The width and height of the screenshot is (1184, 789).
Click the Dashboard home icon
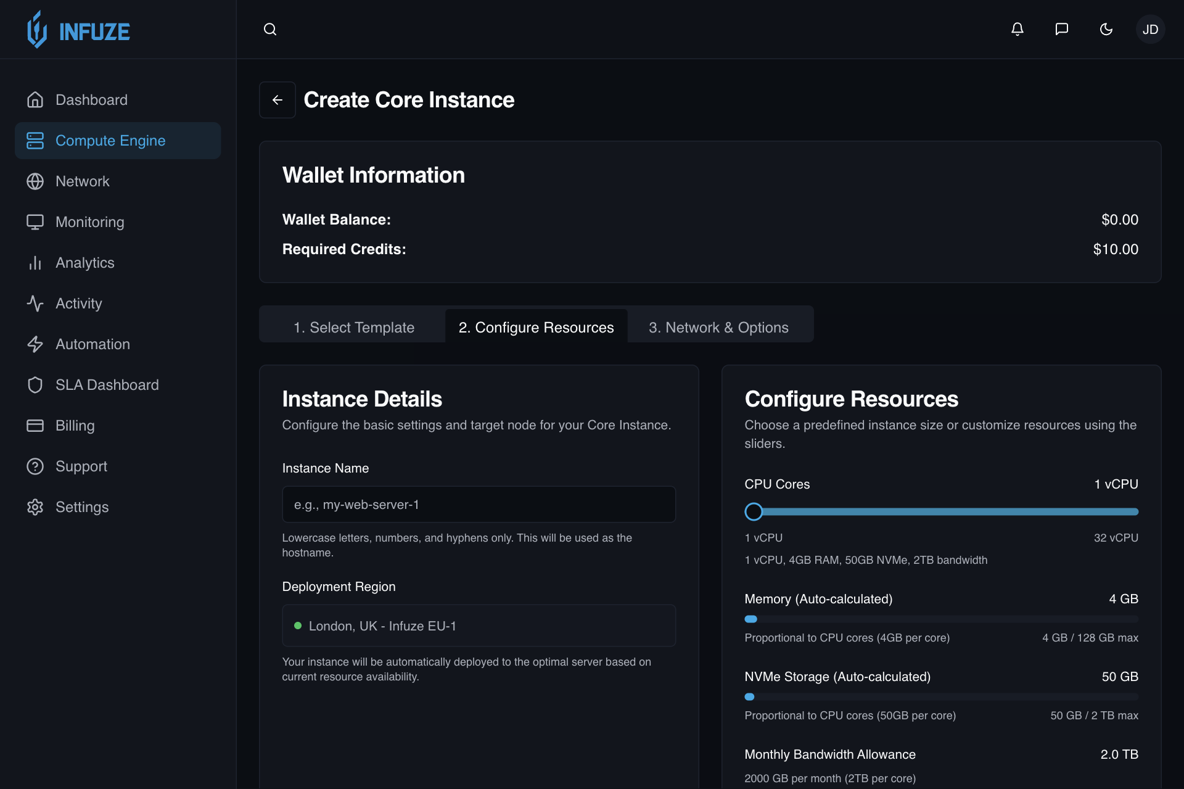35,100
